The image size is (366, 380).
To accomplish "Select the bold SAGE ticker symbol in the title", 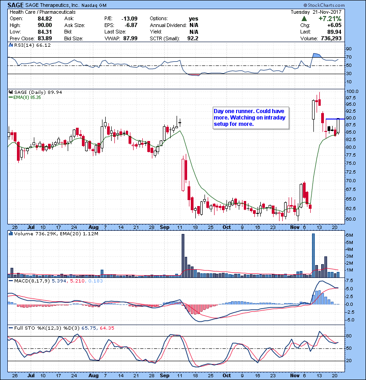I will (16, 5).
